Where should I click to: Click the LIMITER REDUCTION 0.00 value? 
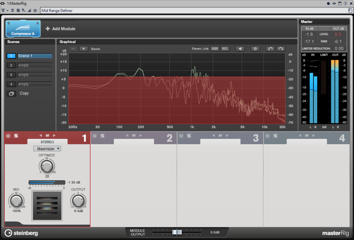(339, 48)
